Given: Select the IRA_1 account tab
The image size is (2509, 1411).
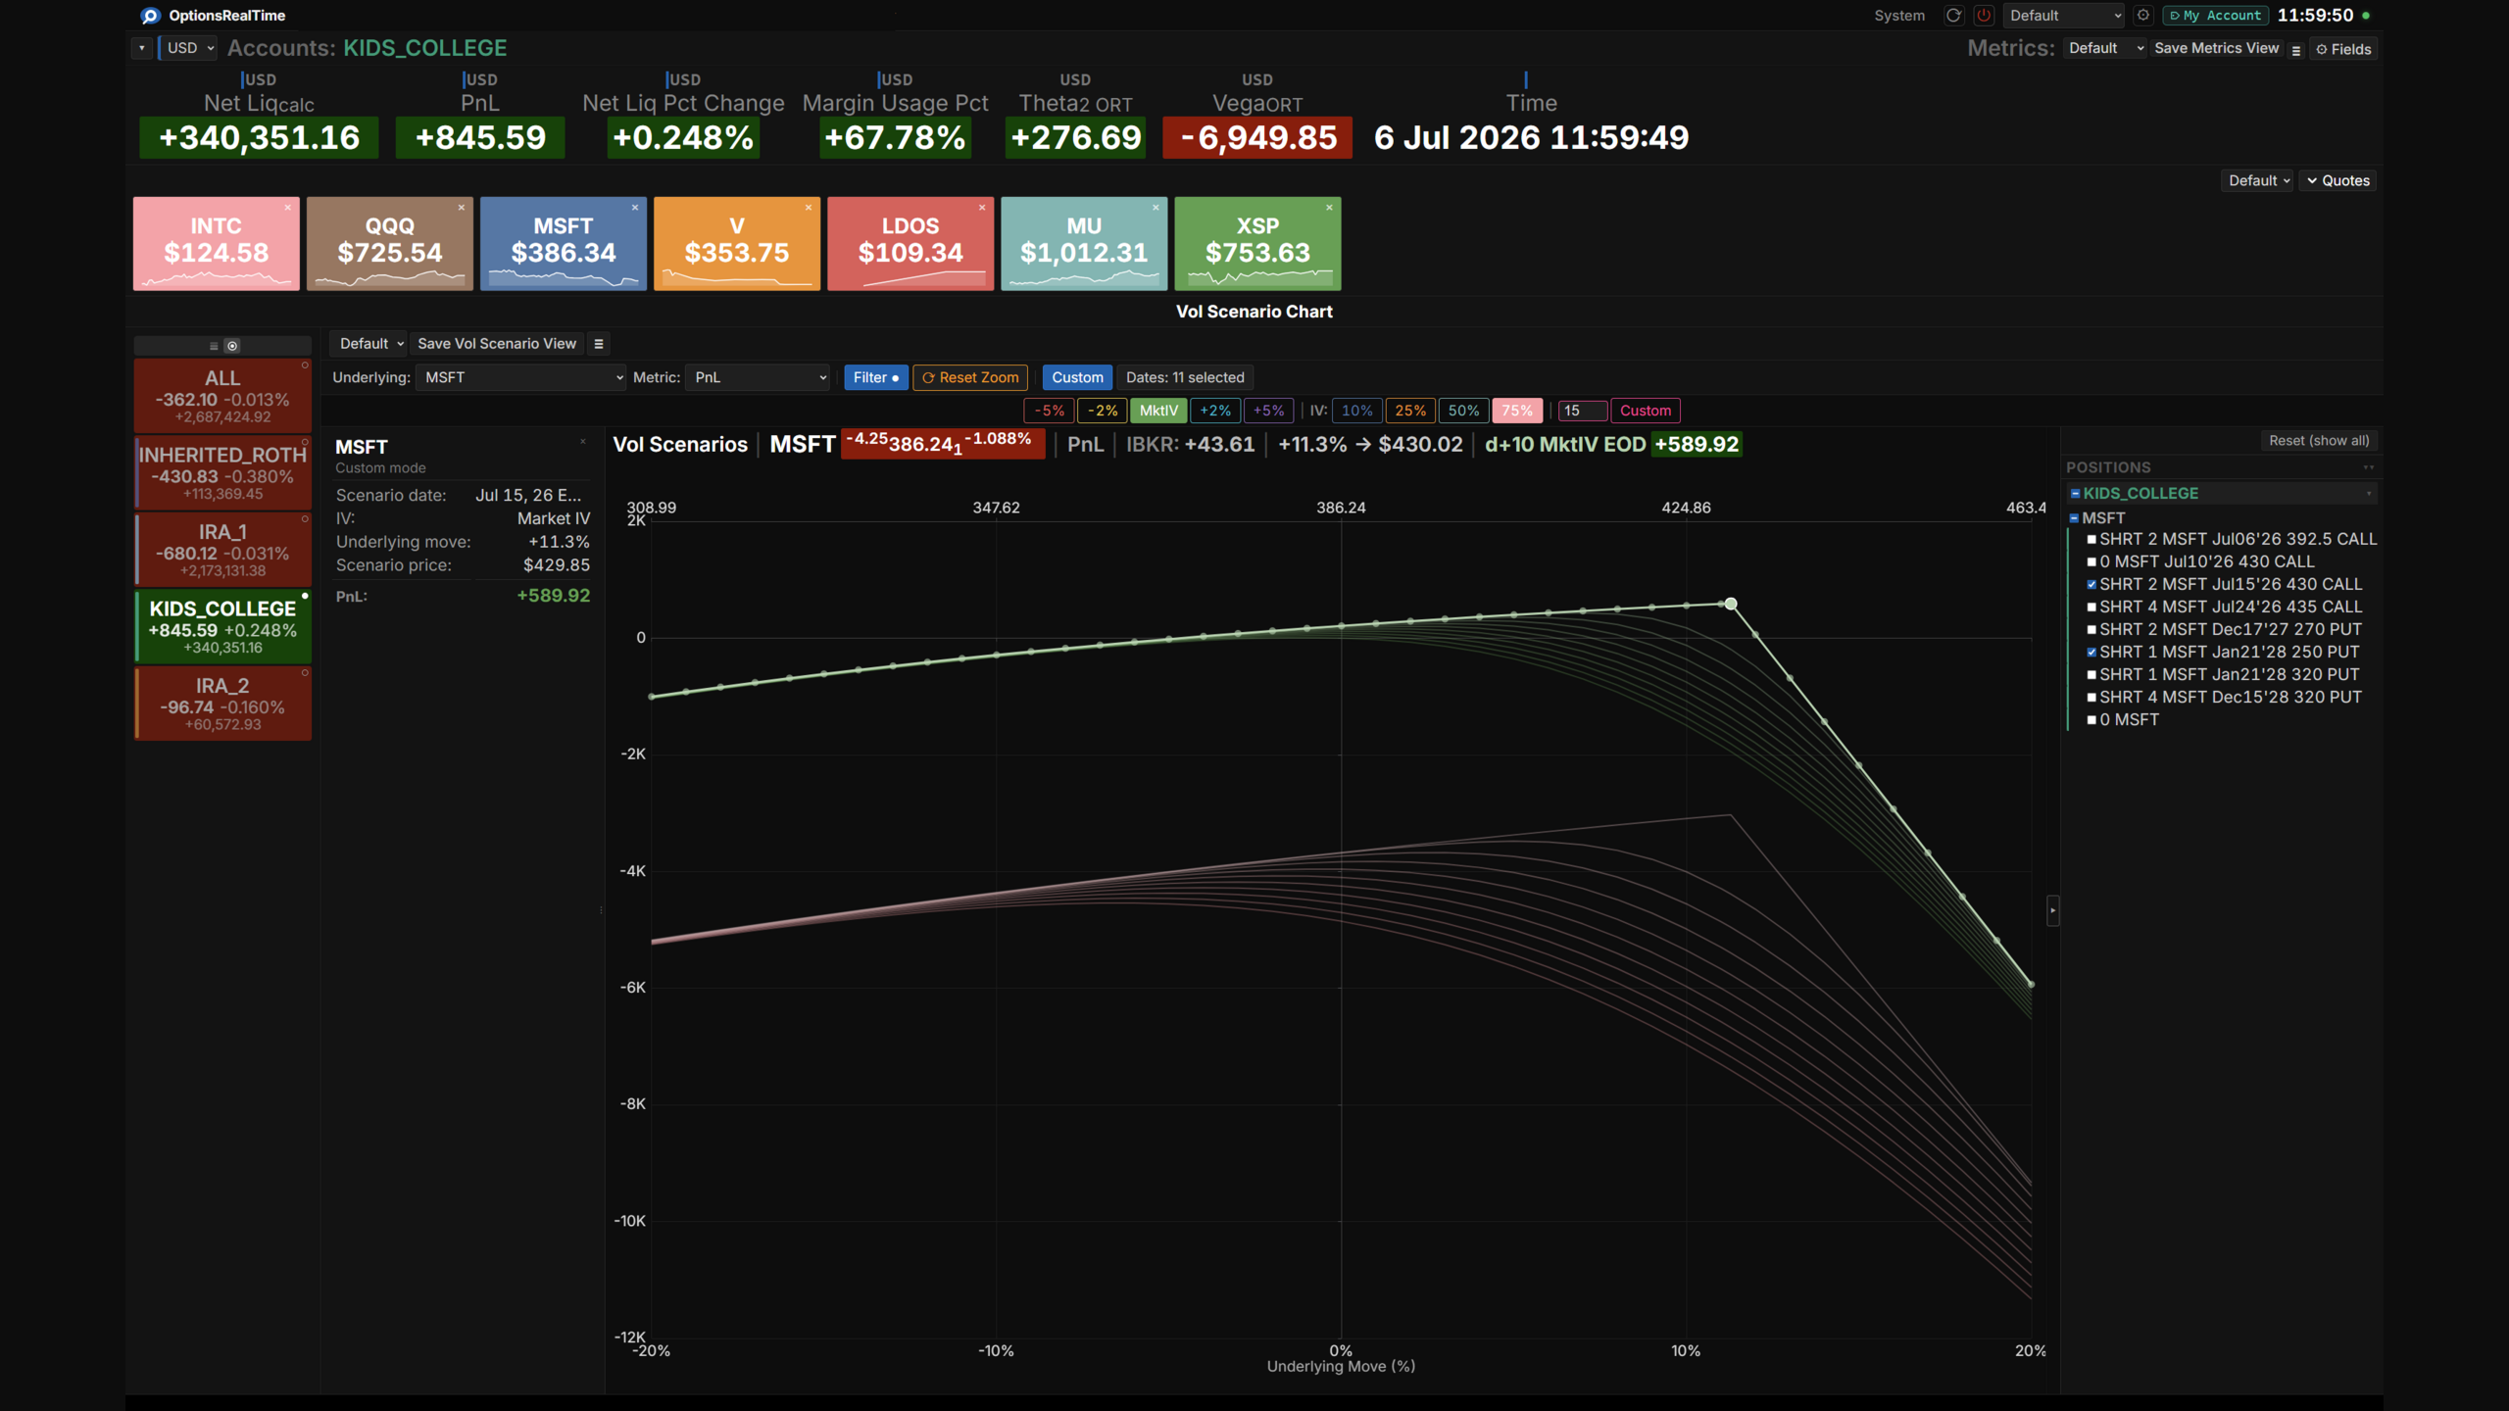Looking at the screenshot, I should pos(222,550).
